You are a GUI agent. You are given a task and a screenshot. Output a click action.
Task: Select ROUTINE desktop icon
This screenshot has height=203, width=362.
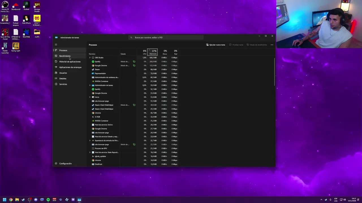pos(26,34)
